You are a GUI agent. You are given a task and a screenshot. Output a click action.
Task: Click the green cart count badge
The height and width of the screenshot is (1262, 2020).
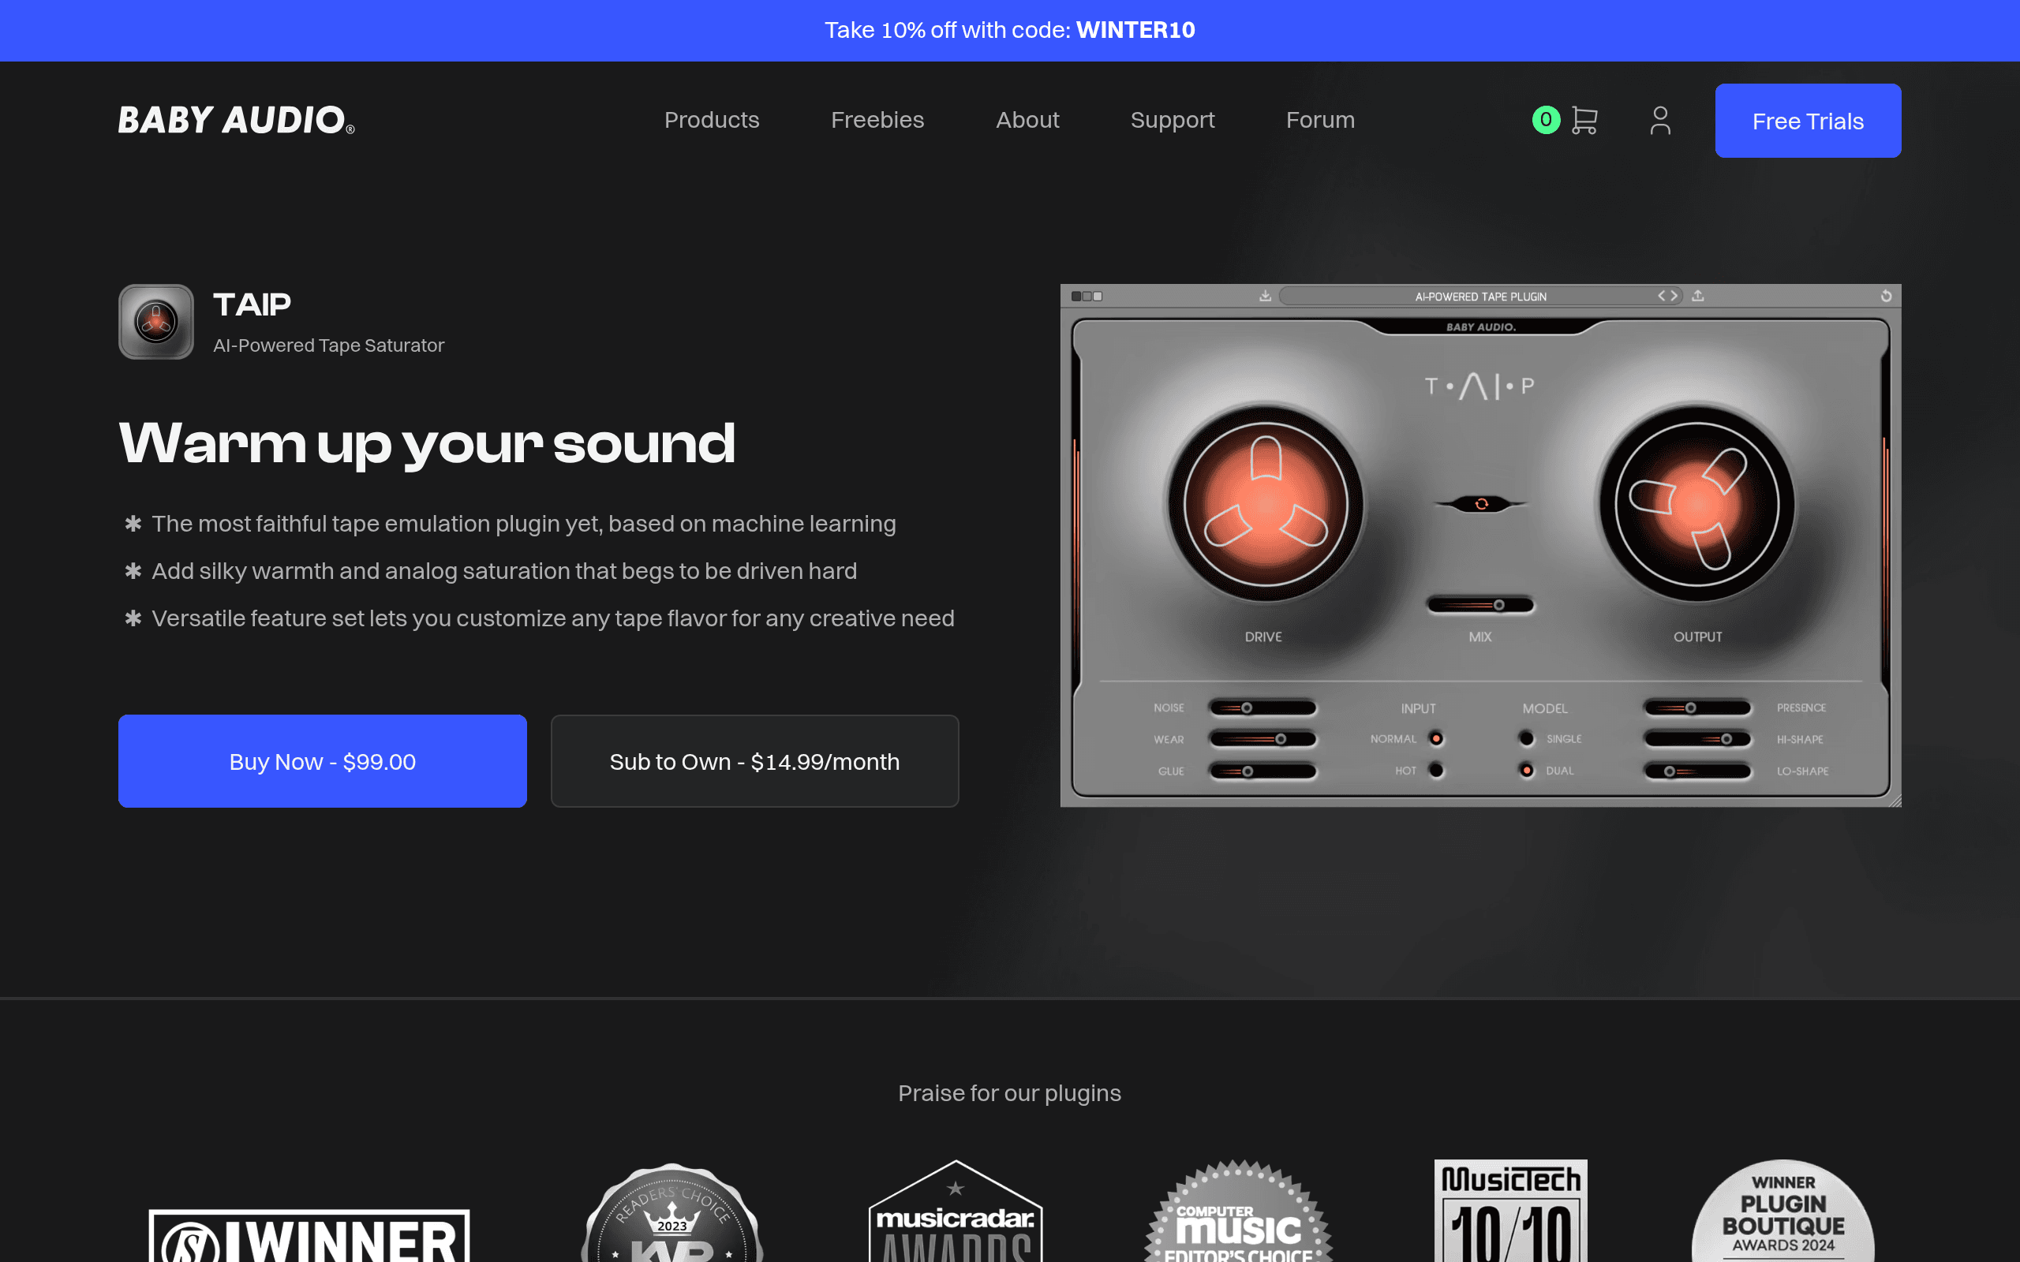[x=1546, y=119]
